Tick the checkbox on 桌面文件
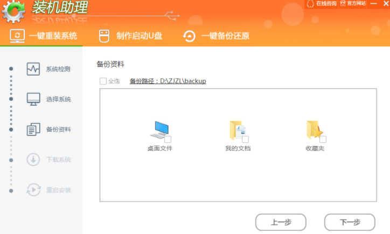Image resolution: width=390 pixels, height=234 pixels. click(169, 139)
